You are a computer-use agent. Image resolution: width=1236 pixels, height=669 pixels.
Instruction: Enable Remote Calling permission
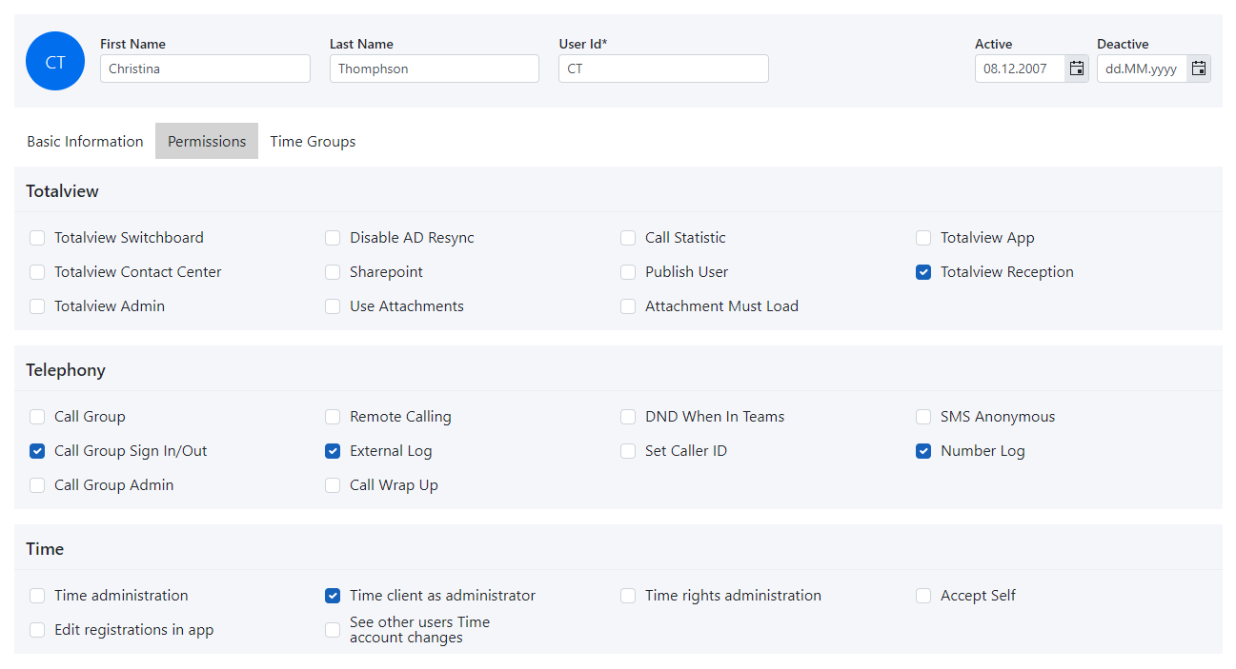coord(333,417)
